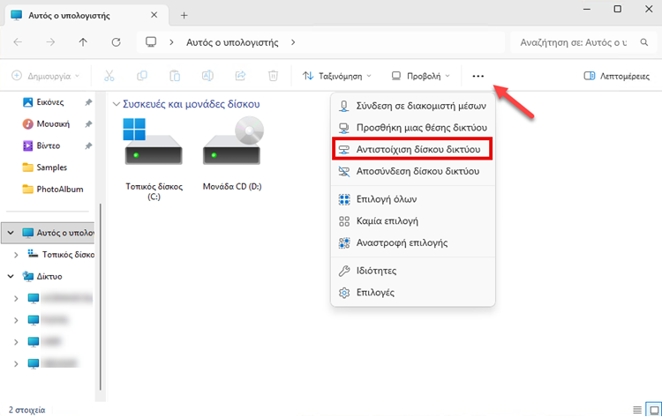The height and width of the screenshot is (417, 662).
Task: Click the Cut scissors icon
Action: point(109,76)
